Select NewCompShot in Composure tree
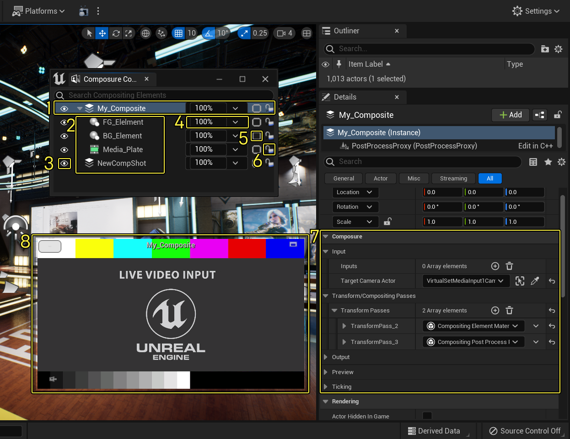570x439 pixels. [x=122, y=163]
